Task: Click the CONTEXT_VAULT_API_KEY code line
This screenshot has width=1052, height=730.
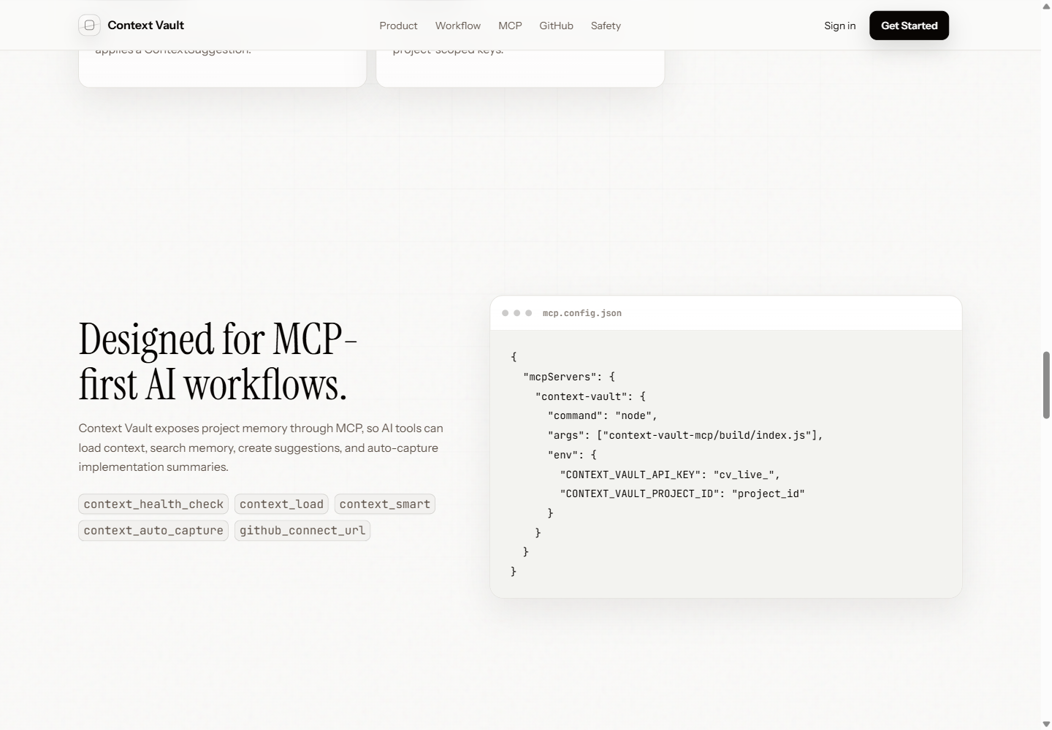Action: point(670,474)
